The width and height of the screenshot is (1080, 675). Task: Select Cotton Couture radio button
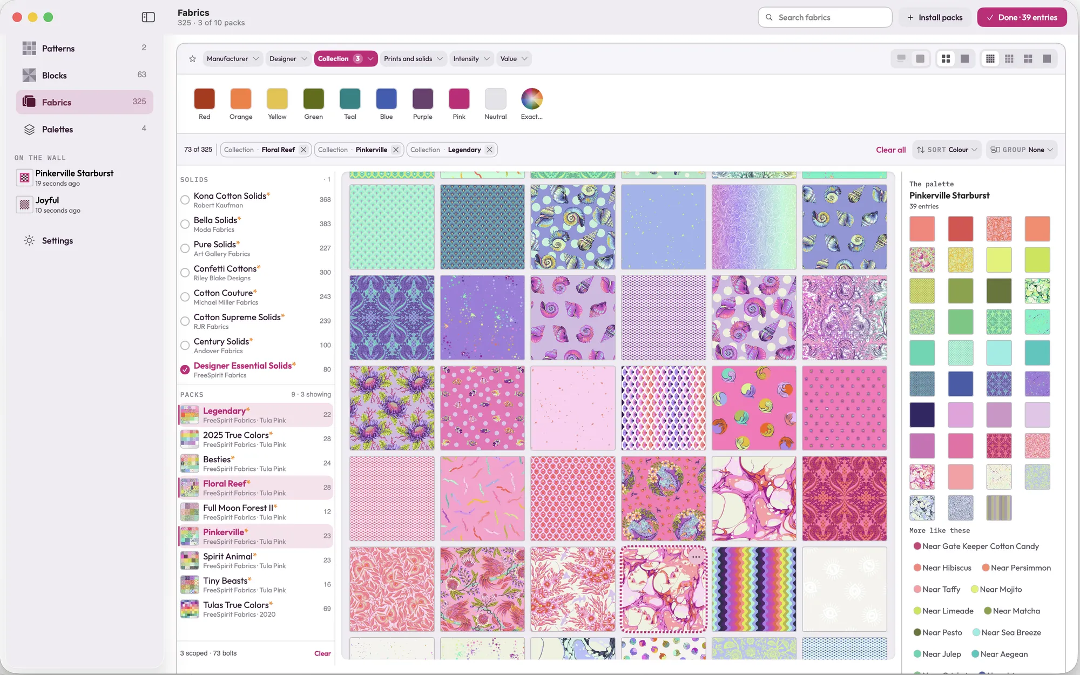[185, 297]
